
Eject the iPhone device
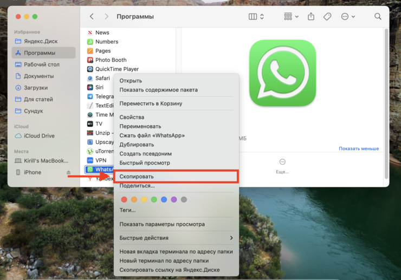pyautogui.click(x=68, y=172)
